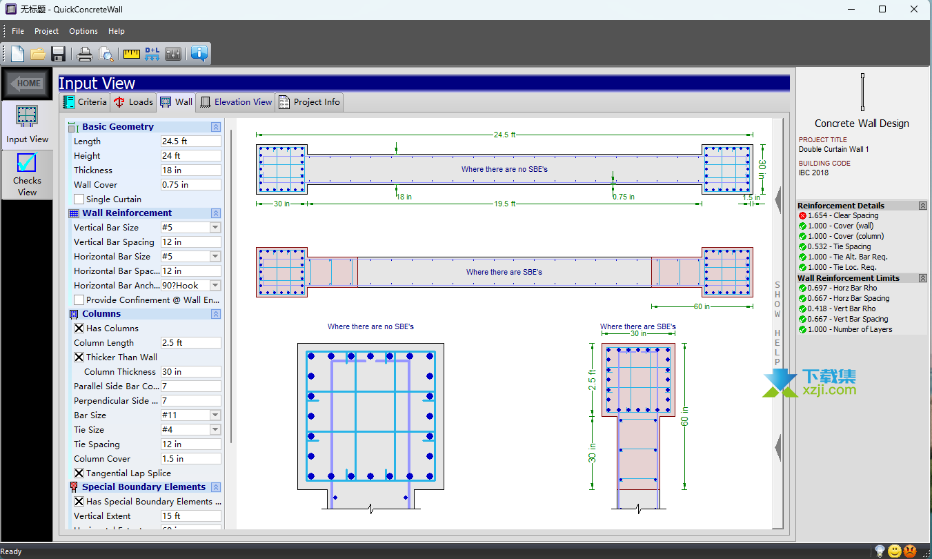This screenshot has width=932, height=559.
Task: Collapse the Wall Reinforcement Limits panel
Action: pos(922,278)
